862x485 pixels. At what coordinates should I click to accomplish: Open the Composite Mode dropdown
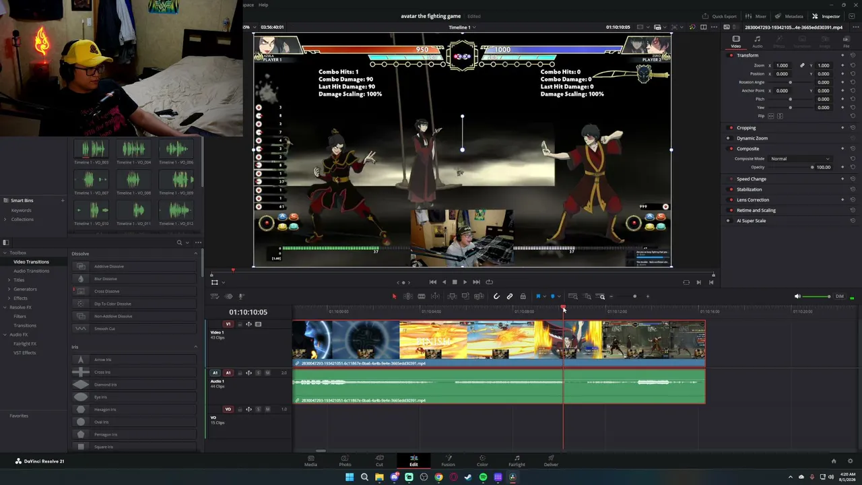tap(800, 159)
